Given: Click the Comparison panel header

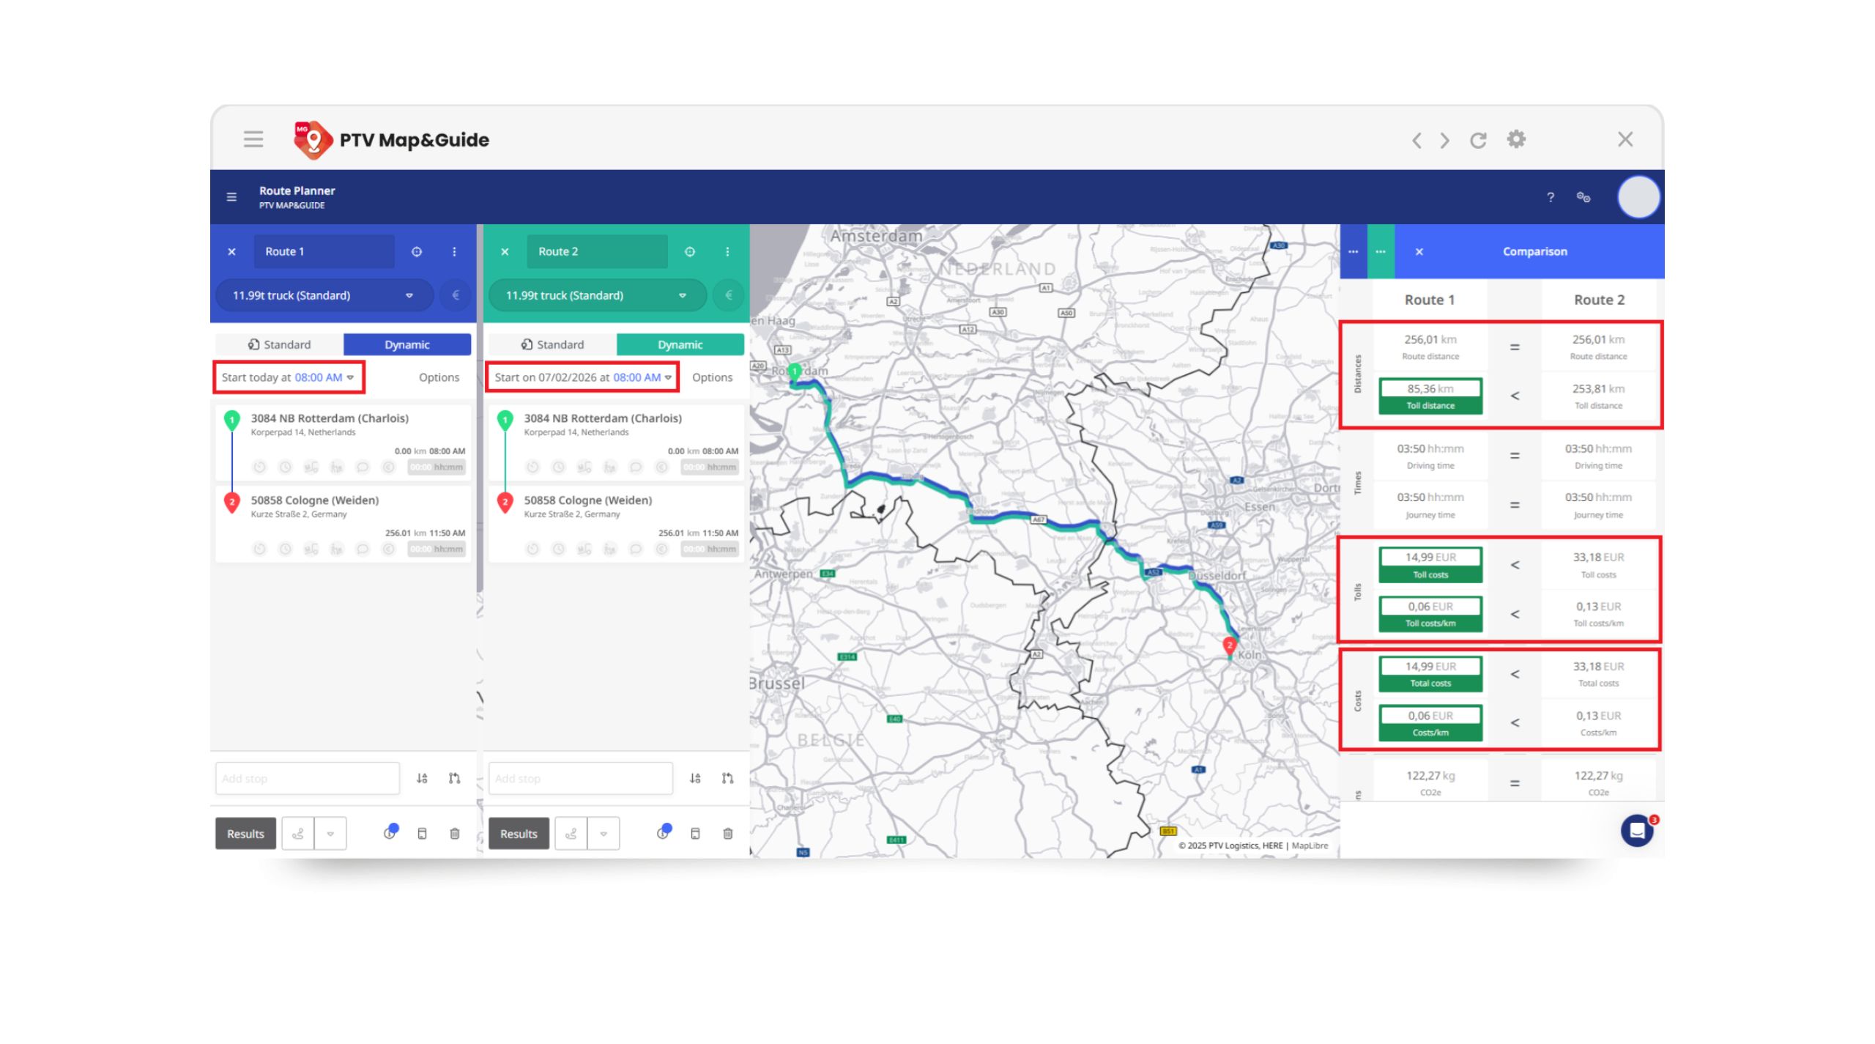Looking at the screenshot, I should pyautogui.click(x=1535, y=251).
